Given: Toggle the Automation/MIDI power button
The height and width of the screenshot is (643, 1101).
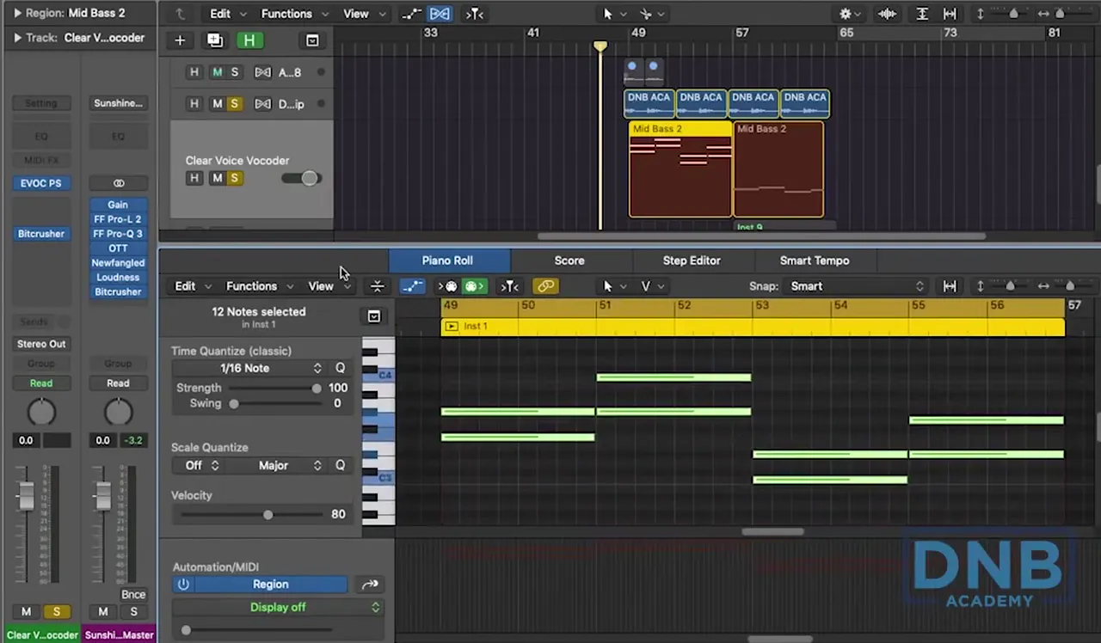Looking at the screenshot, I should pos(183,585).
